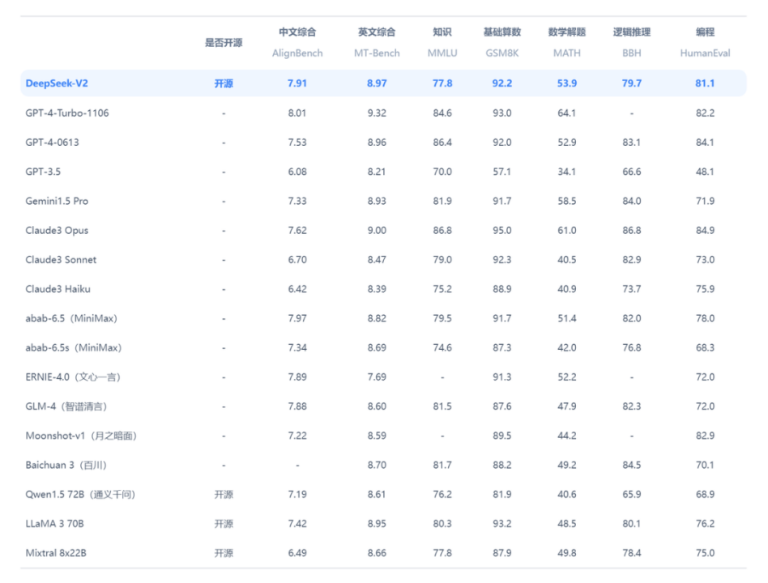The height and width of the screenshot is (583, 768).
Task: Click abab-6.5s HumanEval value 68.3
Action: [705, 348]
